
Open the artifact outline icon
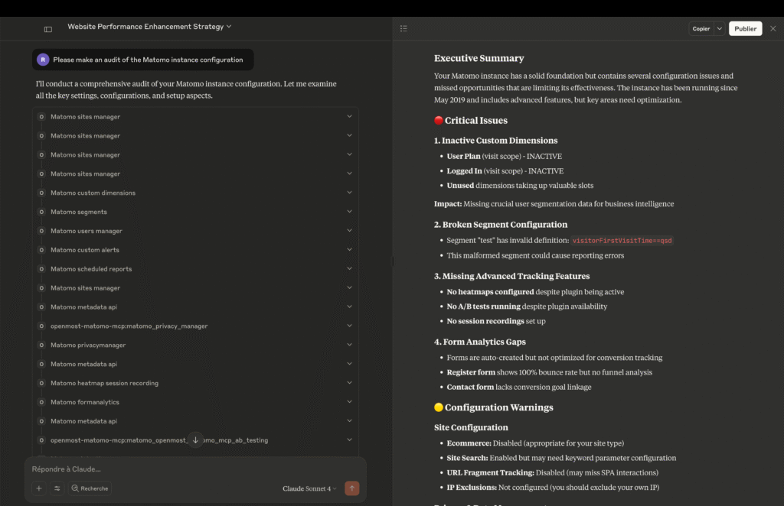point(403,28)
